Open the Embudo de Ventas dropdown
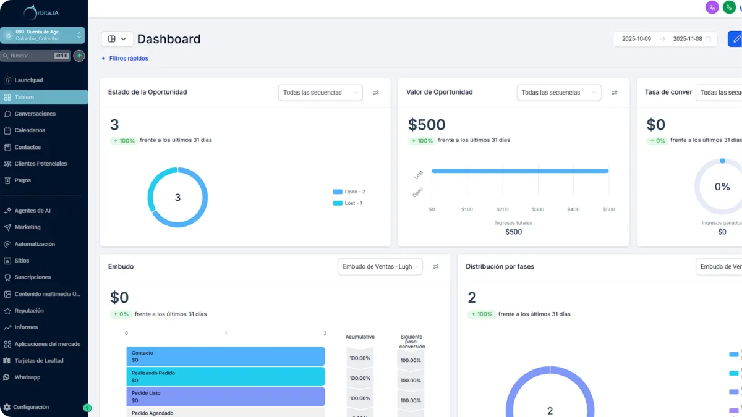 coord(380,267)
